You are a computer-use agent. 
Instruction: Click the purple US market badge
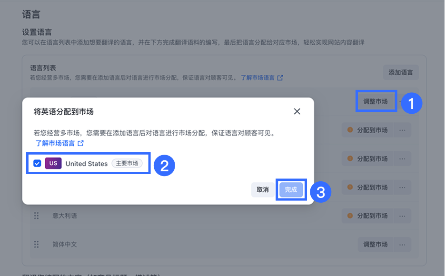53,163
